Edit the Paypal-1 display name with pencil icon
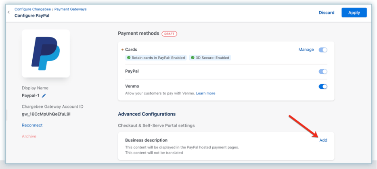 [44, 96]
